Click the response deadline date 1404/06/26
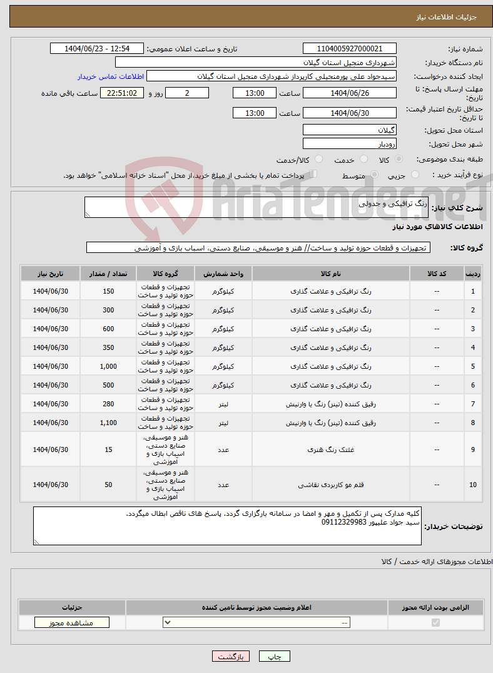493x673 pixels. click(x=350, y=93)
